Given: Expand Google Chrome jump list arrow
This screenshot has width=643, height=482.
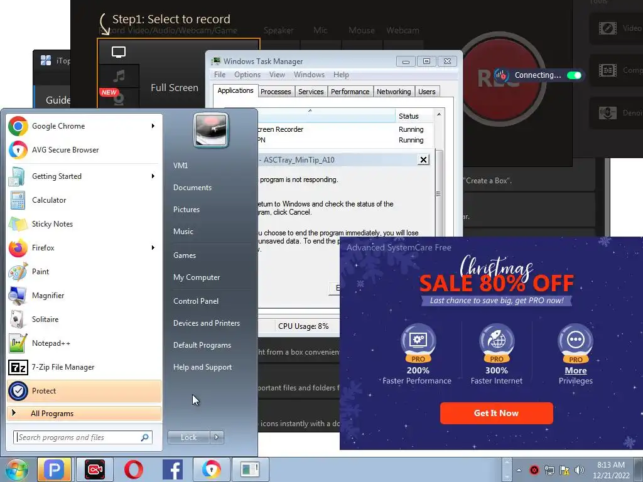Looking at the screenshot, I should (153, 126).
